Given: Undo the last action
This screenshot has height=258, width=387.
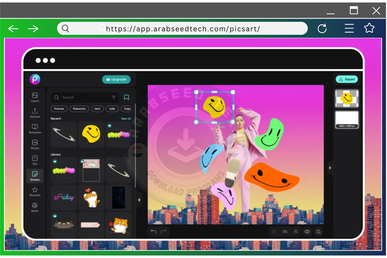Looking at the screenshot, I should [x=153, y=231].
